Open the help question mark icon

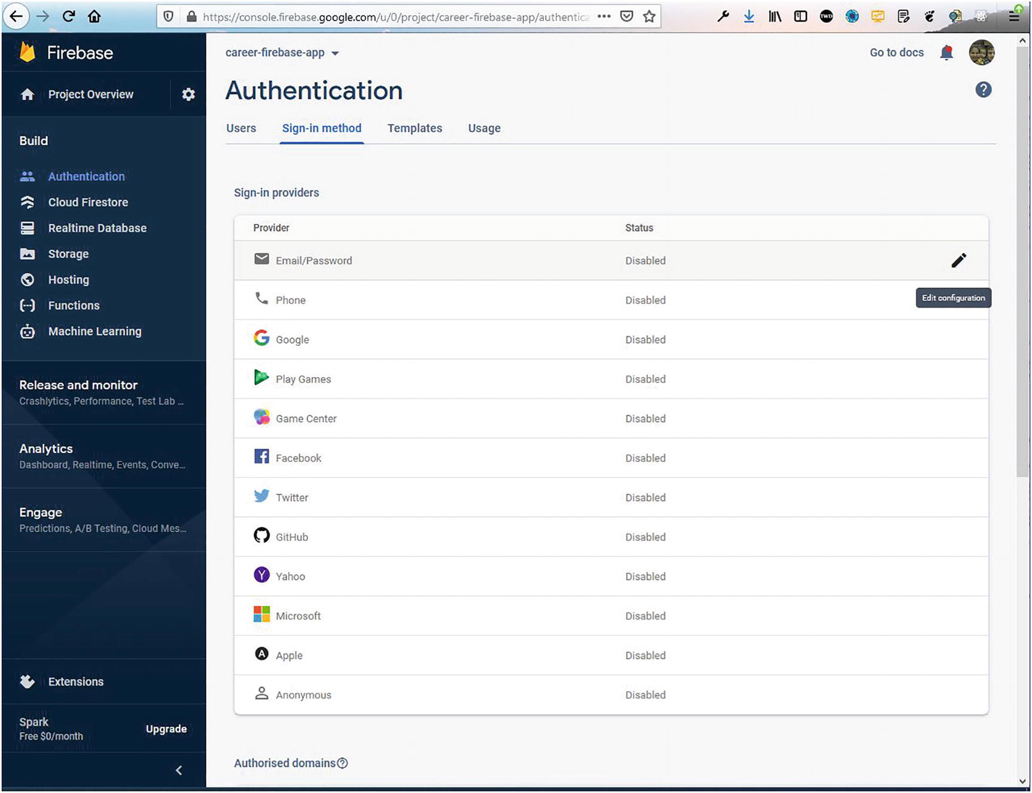[983, 90]
